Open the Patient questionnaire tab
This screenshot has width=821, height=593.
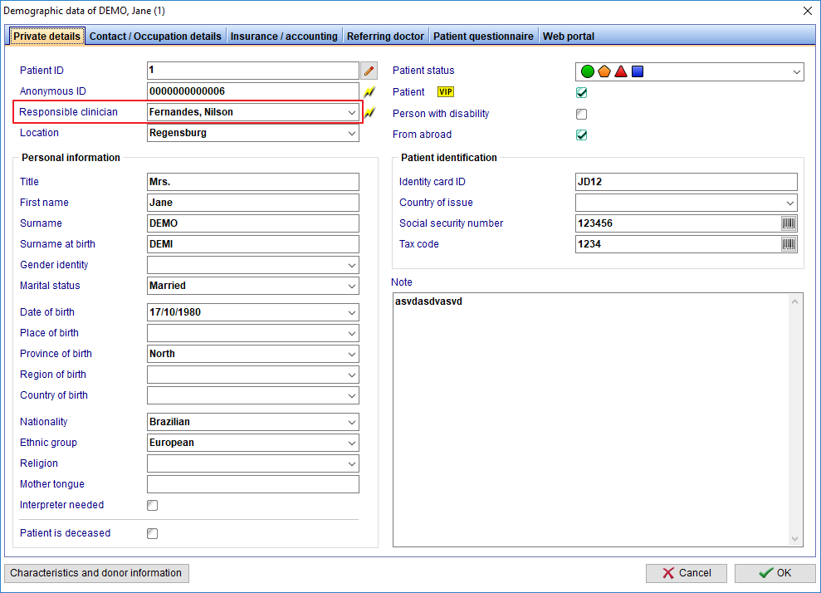[483, 37]
